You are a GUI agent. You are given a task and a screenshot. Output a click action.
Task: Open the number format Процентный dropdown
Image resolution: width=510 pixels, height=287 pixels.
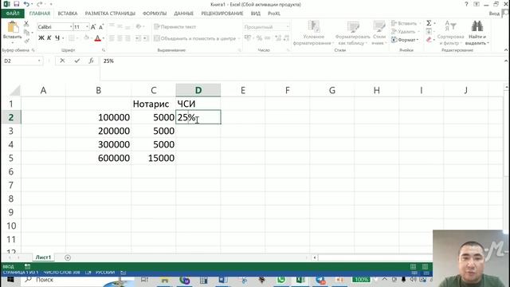[x=288, y=26]
